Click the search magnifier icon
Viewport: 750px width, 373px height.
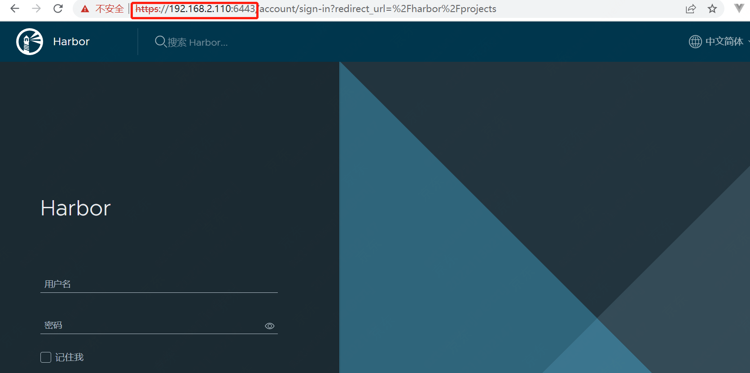[x=160, y=42]
